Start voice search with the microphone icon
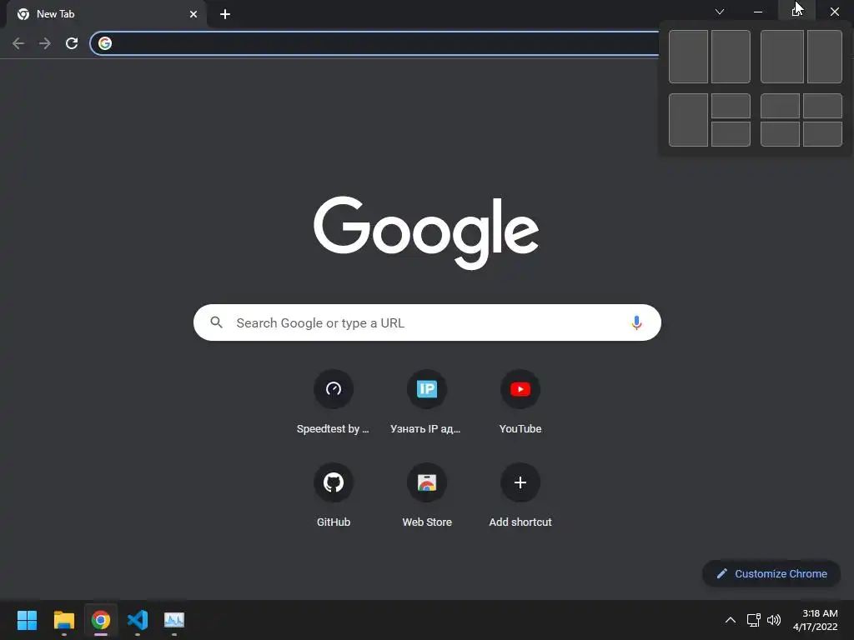This screenshot has height=640, width=854. [x=636, y=322]
